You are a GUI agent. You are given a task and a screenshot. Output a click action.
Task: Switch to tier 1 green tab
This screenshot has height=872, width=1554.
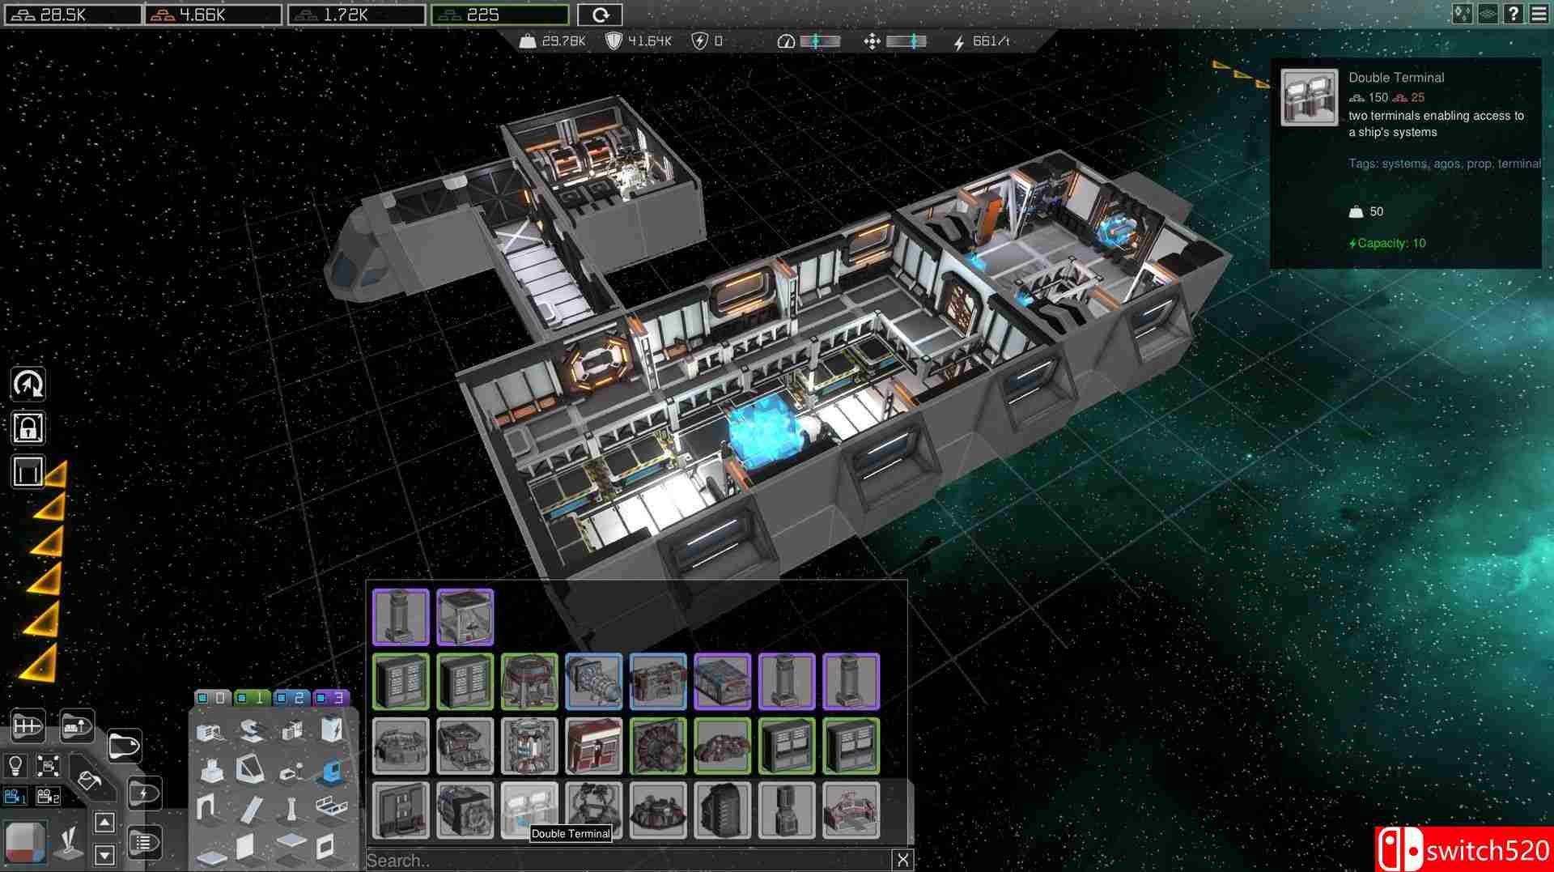click(x=252, y=697)
